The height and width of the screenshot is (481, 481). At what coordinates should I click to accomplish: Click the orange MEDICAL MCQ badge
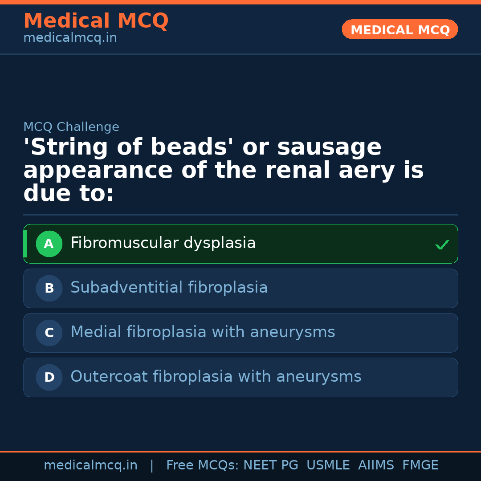[399, 30]
